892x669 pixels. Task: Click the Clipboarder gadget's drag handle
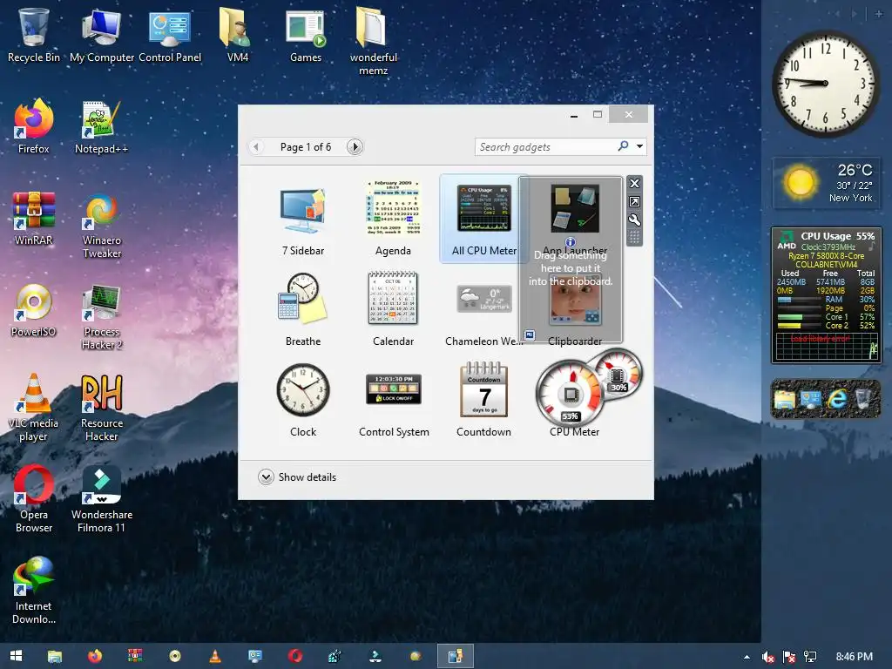[634, 237]
